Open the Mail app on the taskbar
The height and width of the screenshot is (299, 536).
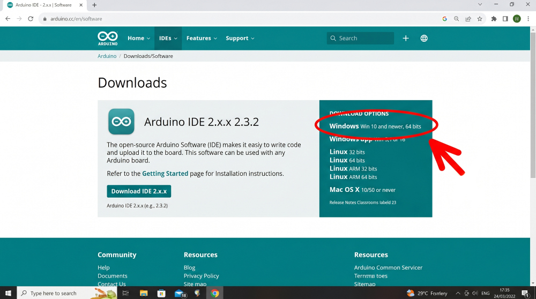pyautogui.click(x=180, y=293)
